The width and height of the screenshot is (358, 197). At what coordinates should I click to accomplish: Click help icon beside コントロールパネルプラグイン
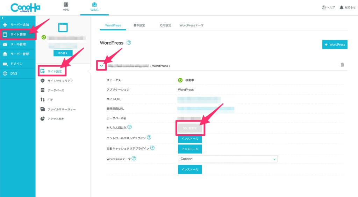(x=149, y=138)
